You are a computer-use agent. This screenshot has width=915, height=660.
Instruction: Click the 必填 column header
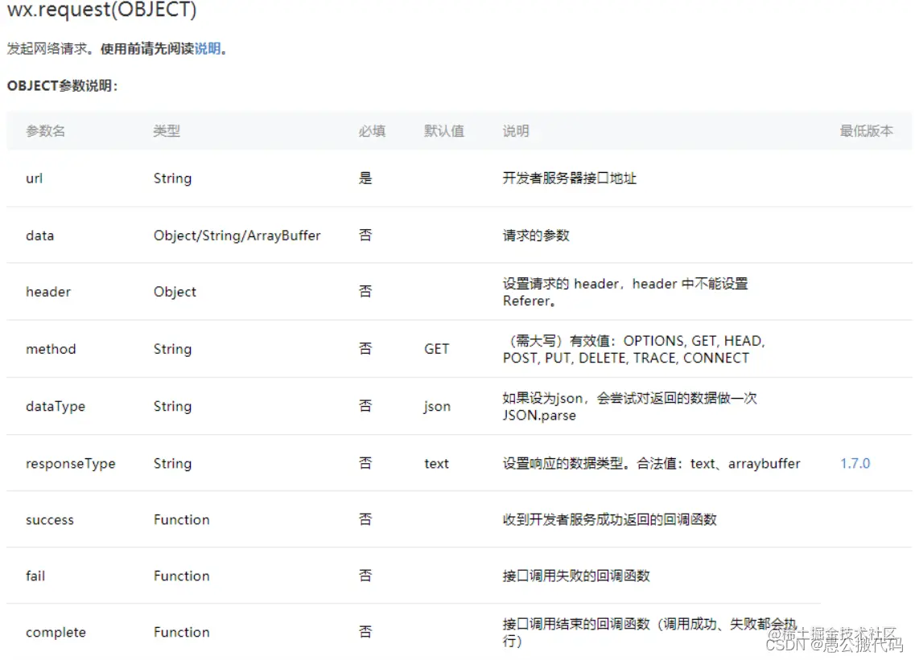372,131
